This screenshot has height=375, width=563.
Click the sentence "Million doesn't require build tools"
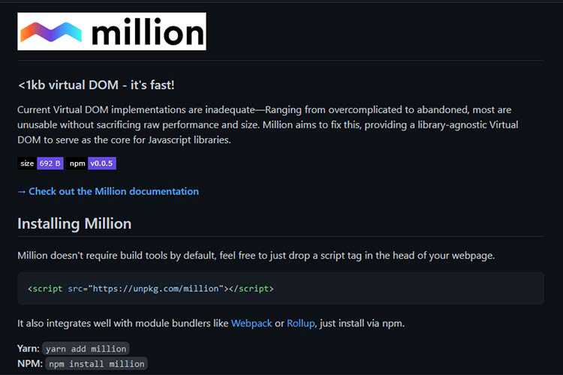click(x=255, y=255)
